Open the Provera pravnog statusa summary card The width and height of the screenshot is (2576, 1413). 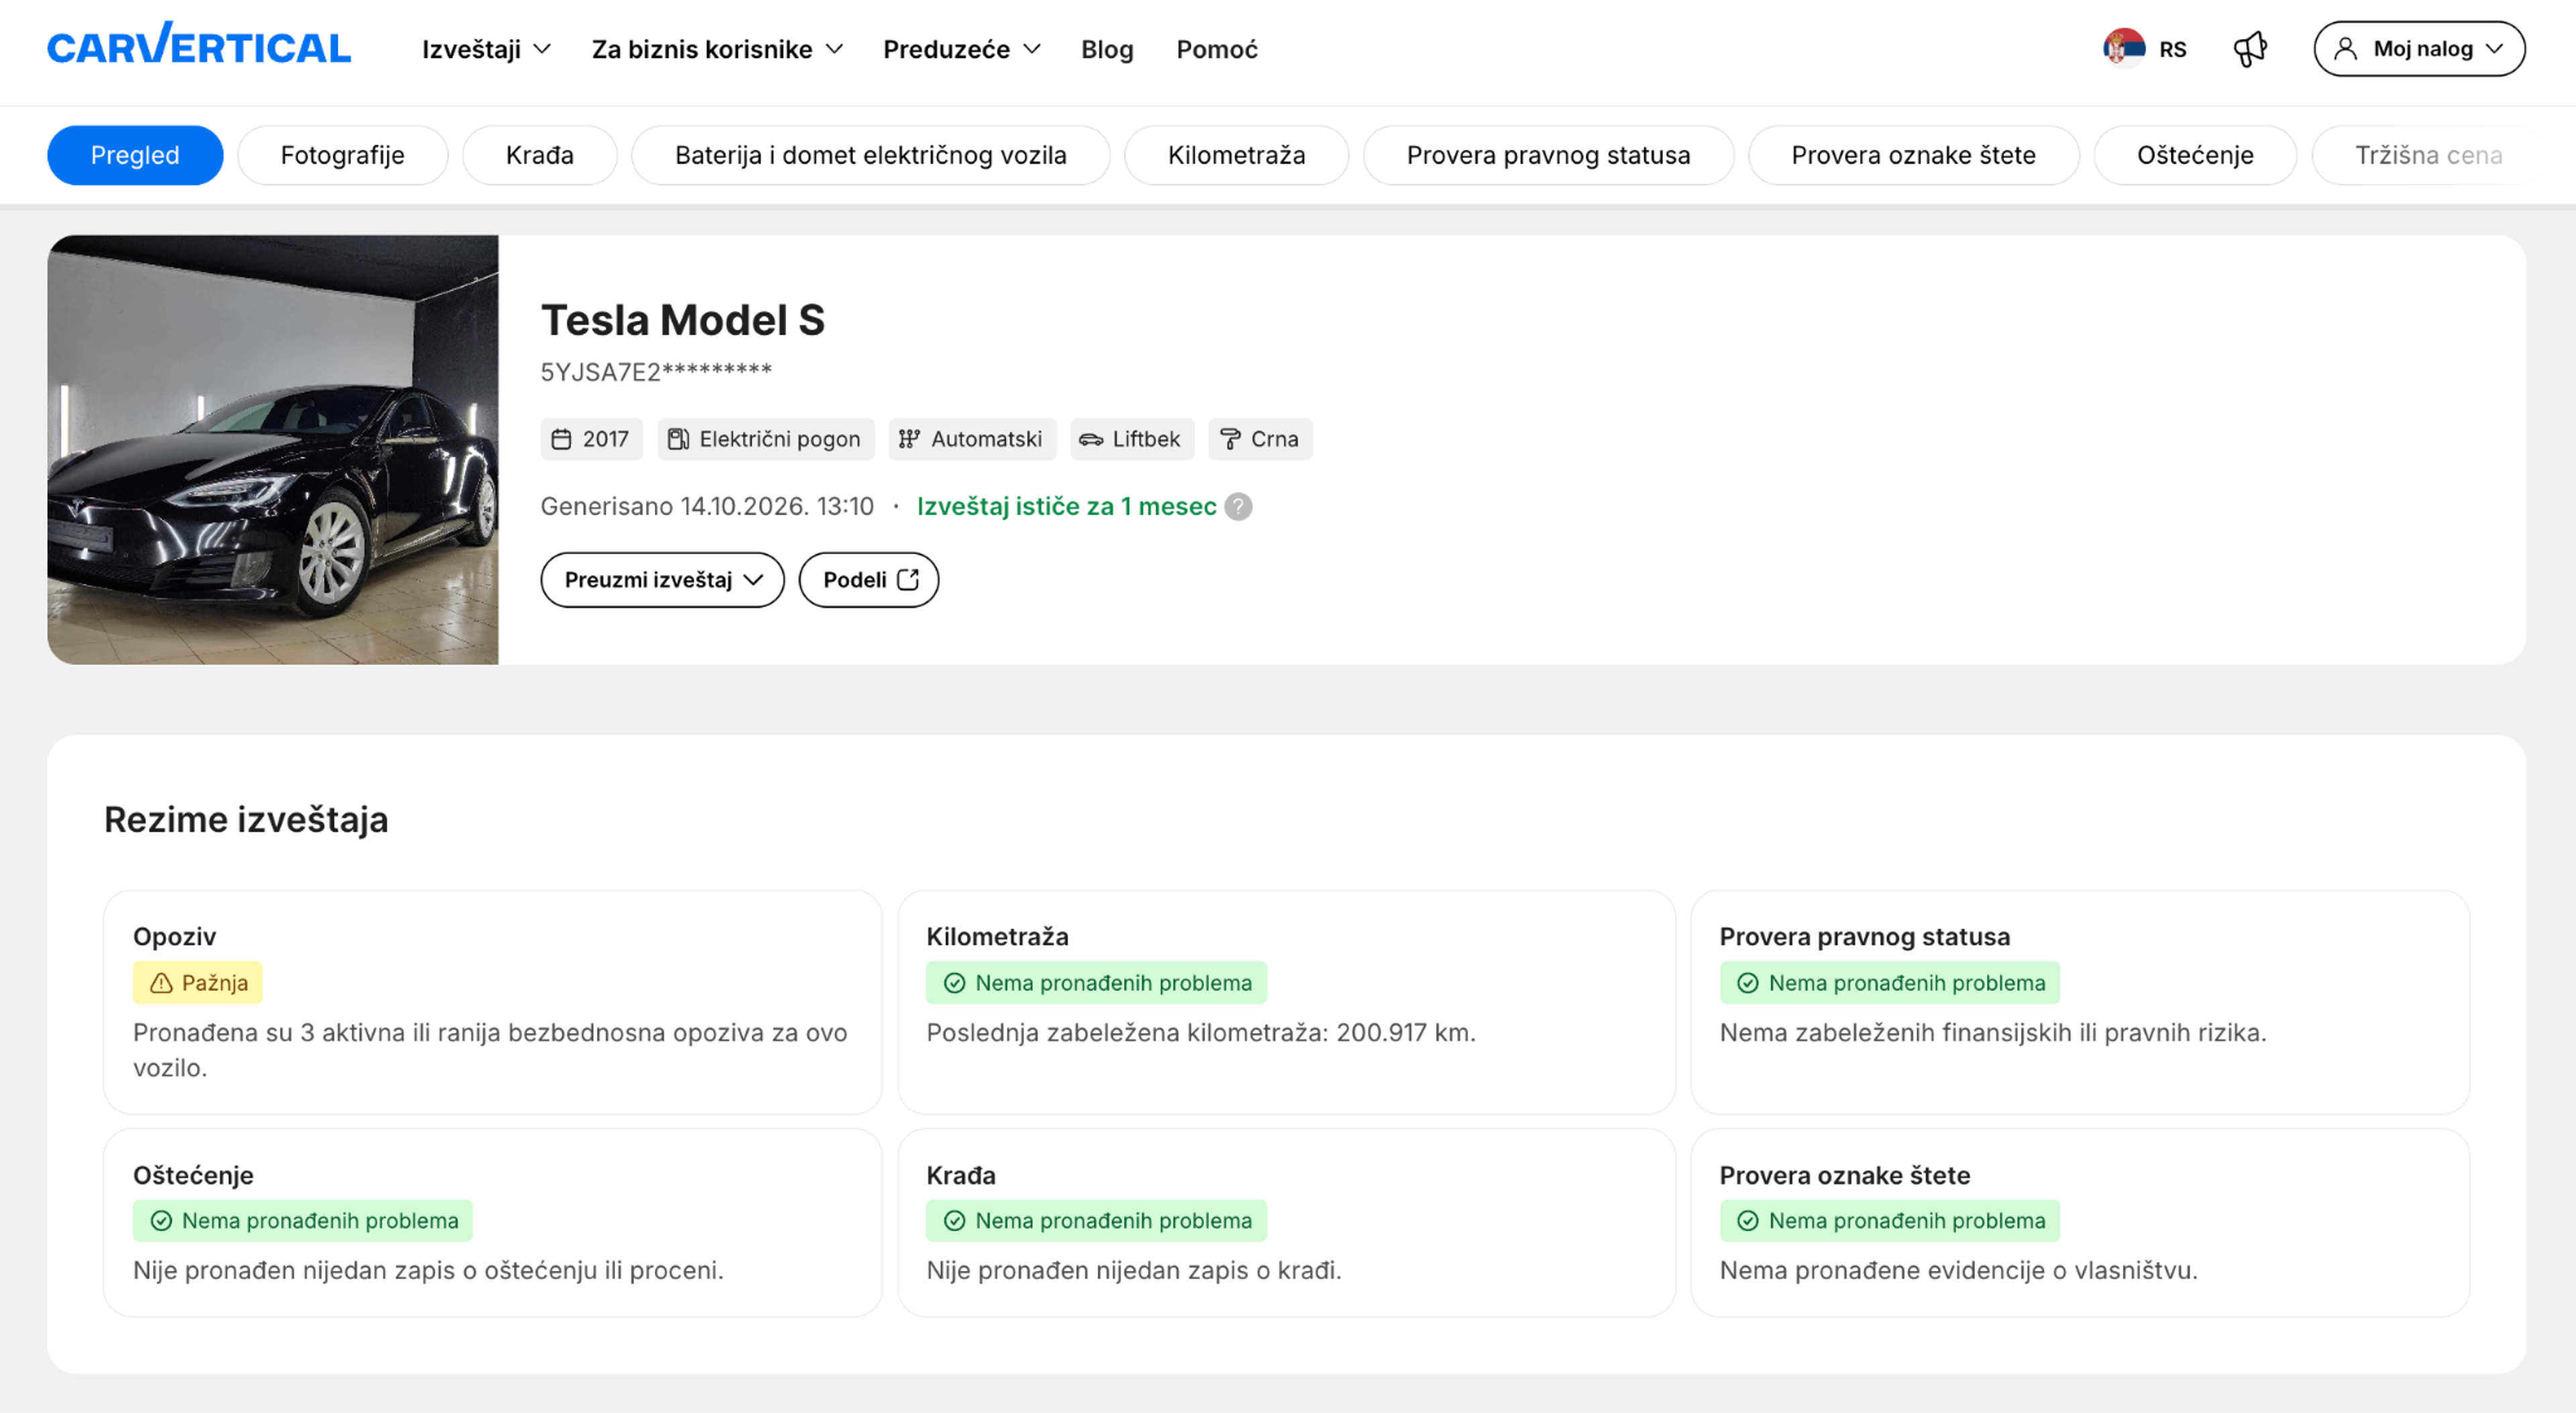[2080, 1003]
